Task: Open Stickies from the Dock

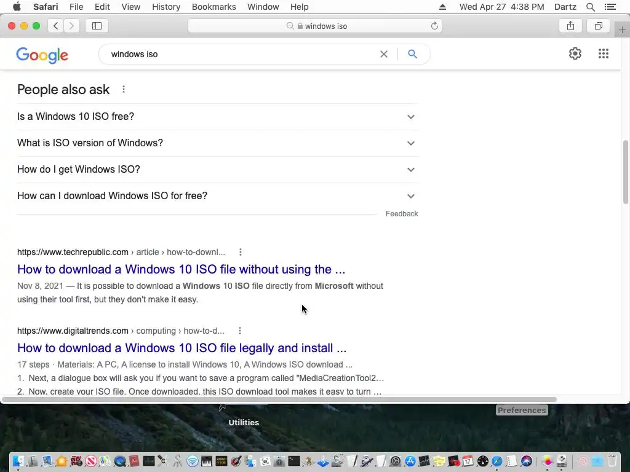Action: coord(439,461)
